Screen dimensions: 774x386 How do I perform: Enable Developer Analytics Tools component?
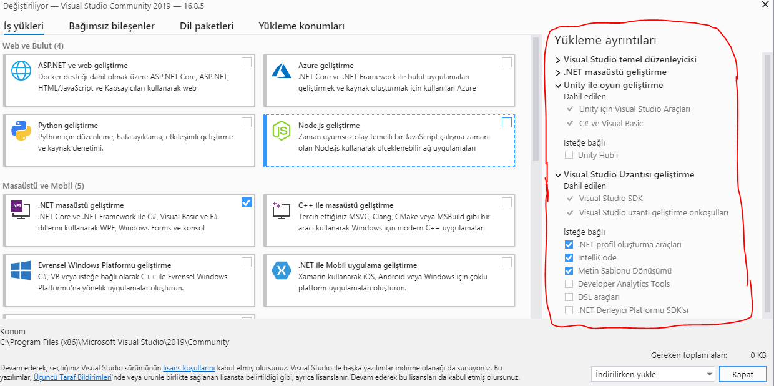[x=569, y=284]
